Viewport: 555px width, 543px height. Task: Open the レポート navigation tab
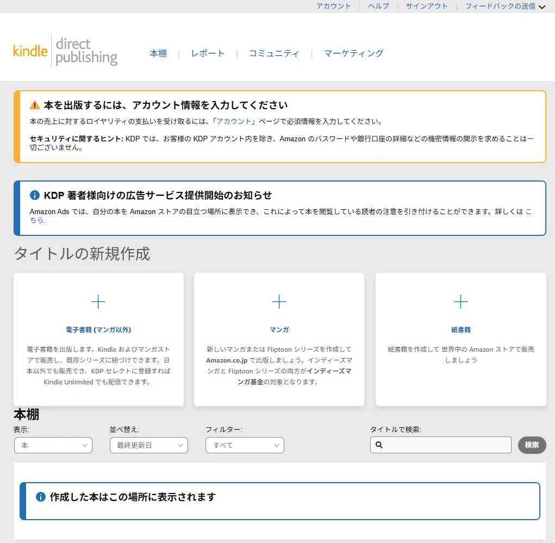(208, 53)
